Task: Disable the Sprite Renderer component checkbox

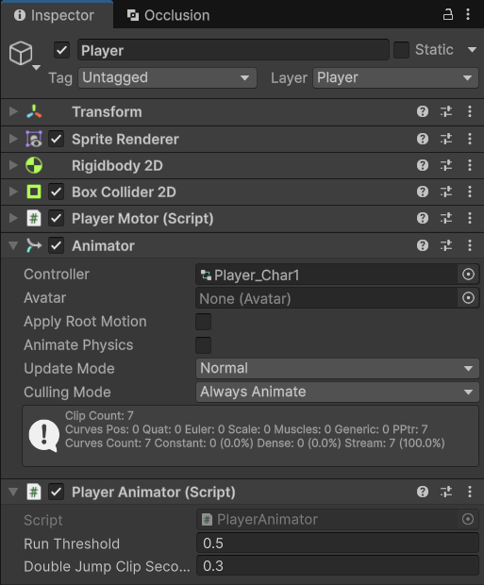Action: pyautogui.click(x=56, y=139)
